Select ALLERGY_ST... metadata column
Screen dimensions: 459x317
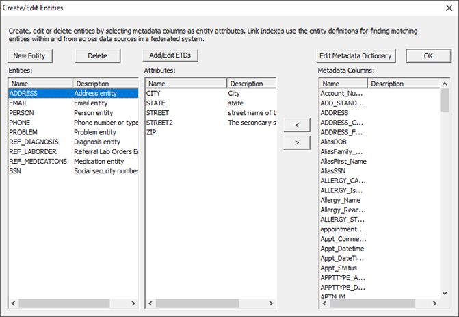tap(342, 219)
